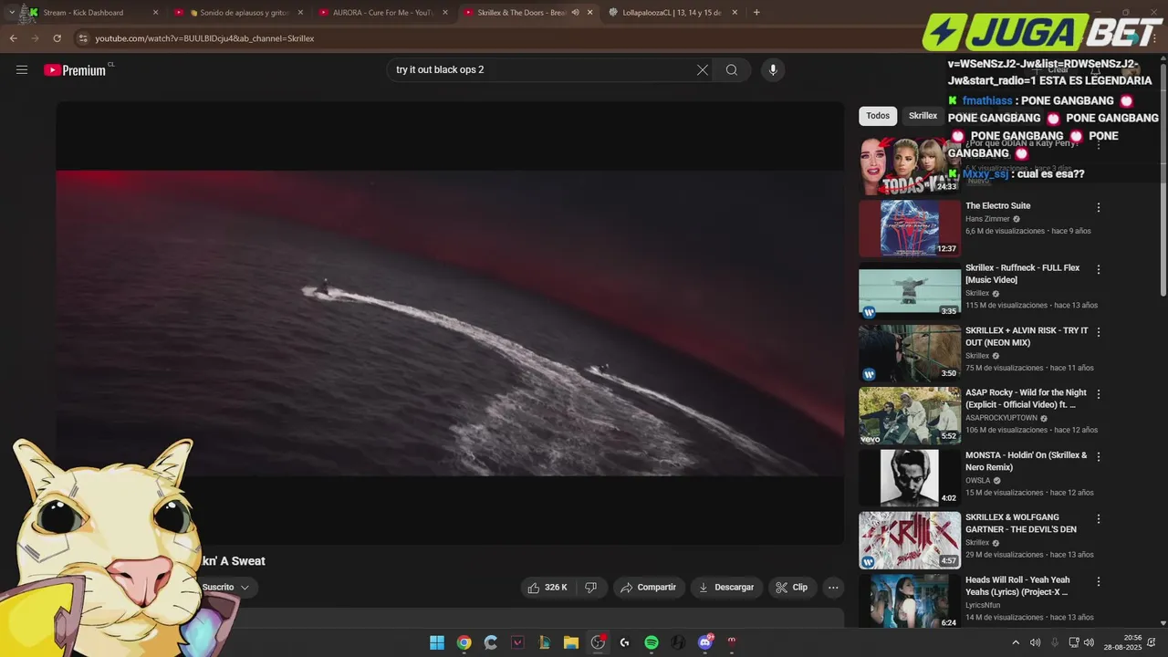Show hidden system tray icons chevron
This screenshot has height=657, width=1168.
(x=1016, y=642)
